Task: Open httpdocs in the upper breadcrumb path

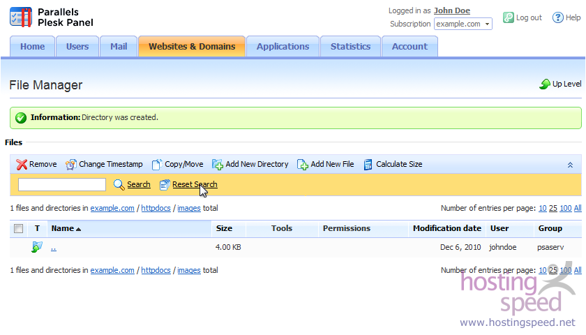Action: click(156, 208)
